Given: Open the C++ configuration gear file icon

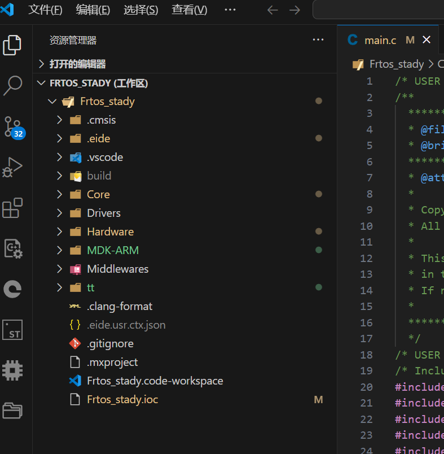Looking at the screenshot, I should pos(14,248).
